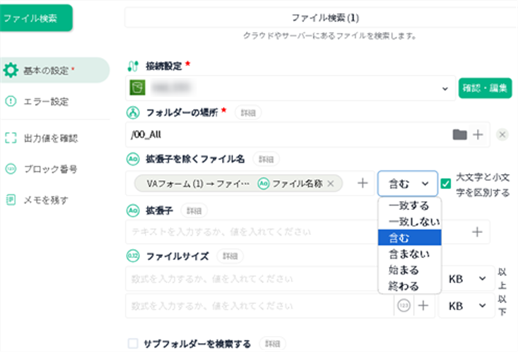Click the plus icon in the 拡張子 field
Screen dimensions: 518x352
478,232
